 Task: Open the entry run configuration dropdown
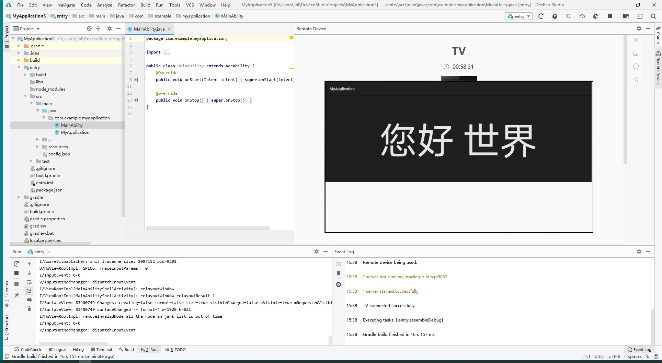[x=518, y=16]
